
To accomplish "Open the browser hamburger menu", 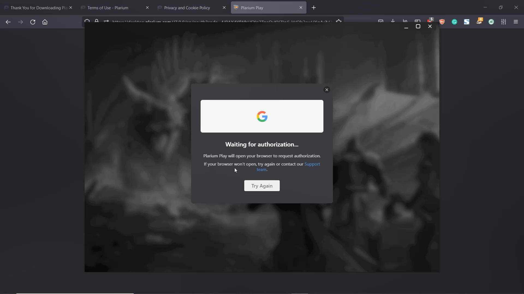I will 516,22.
